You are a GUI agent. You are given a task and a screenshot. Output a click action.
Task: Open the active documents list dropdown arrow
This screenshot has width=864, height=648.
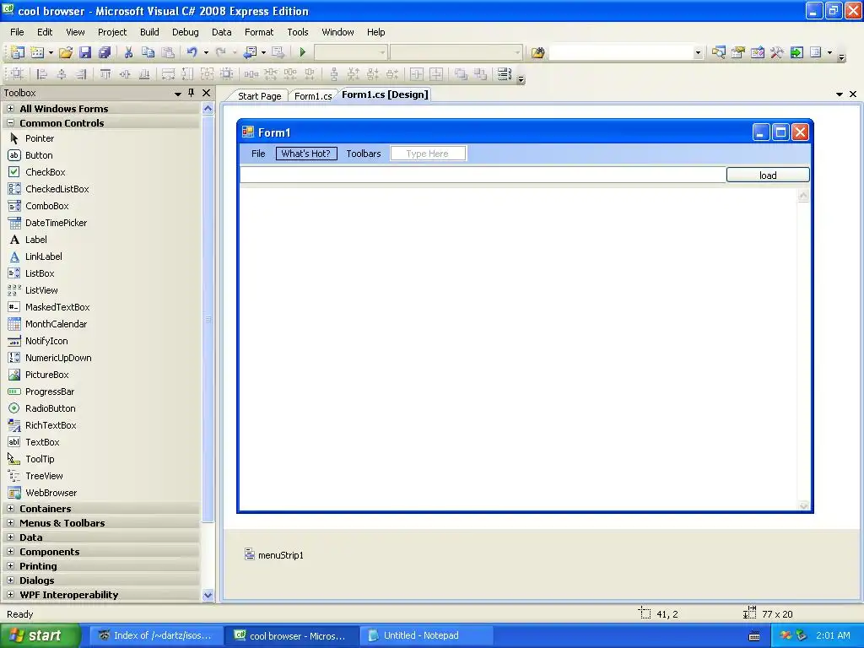(840, 94)
